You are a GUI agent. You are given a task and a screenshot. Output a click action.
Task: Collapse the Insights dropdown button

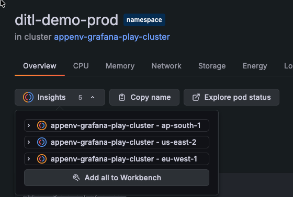click(x=60, y=97)
